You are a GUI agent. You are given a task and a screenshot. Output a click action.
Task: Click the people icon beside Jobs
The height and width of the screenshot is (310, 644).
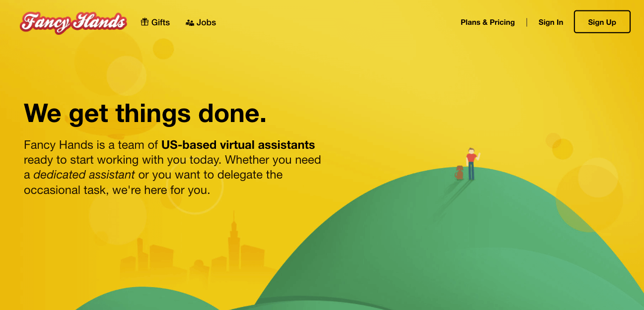coord(190,22)
